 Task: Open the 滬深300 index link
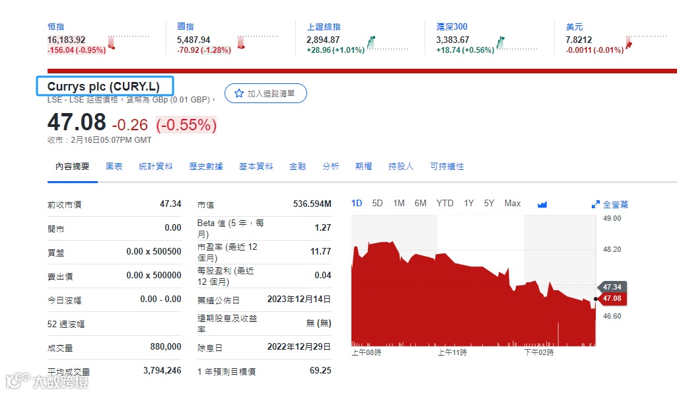452,27
